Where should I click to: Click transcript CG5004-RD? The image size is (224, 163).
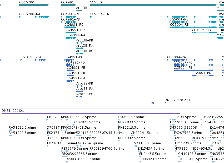point(205,33)
